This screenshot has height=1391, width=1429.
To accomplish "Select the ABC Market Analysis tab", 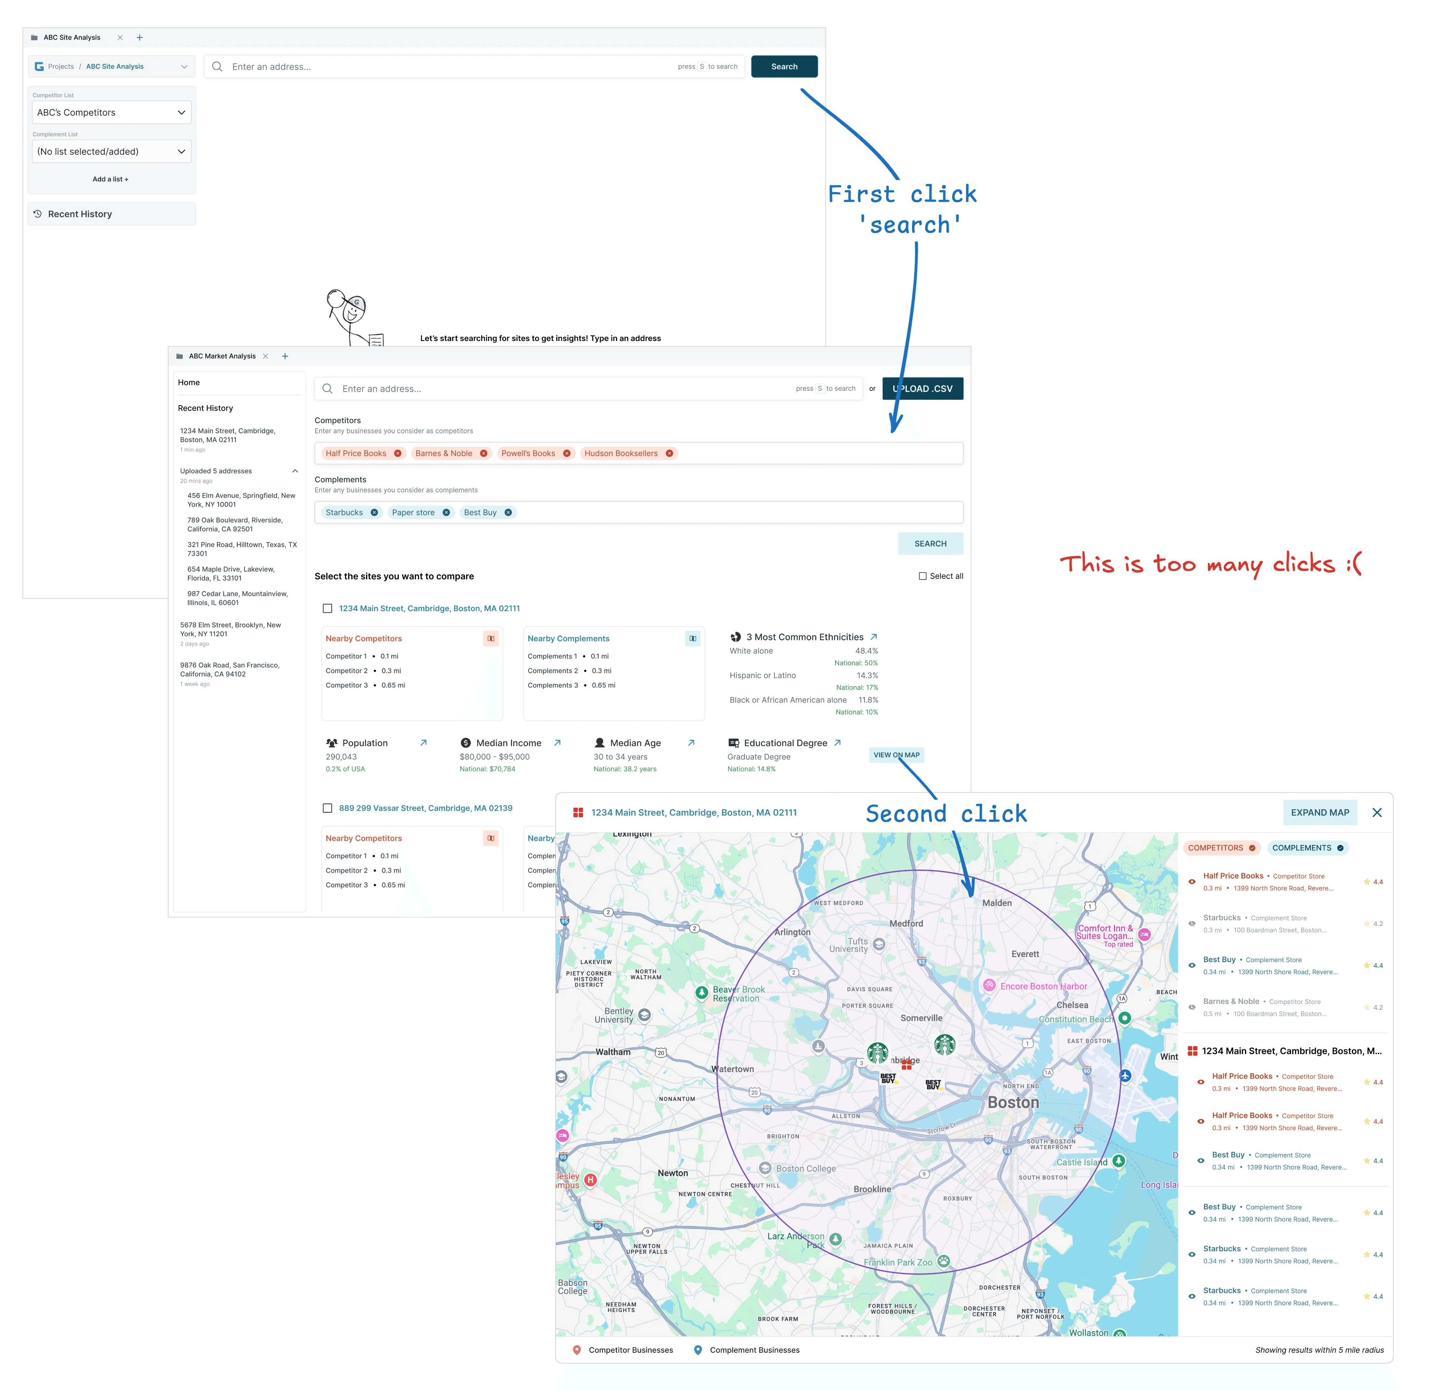I will click(x=221, y=356).
